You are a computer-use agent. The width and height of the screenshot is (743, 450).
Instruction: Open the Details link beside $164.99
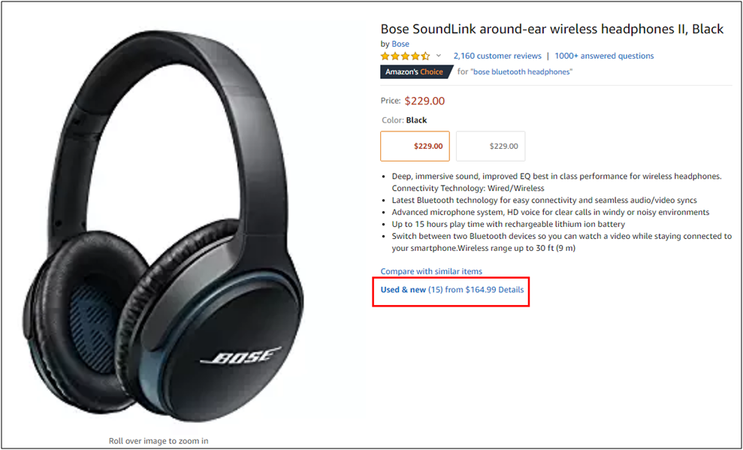pyautogui.click(x=511, y=290)
